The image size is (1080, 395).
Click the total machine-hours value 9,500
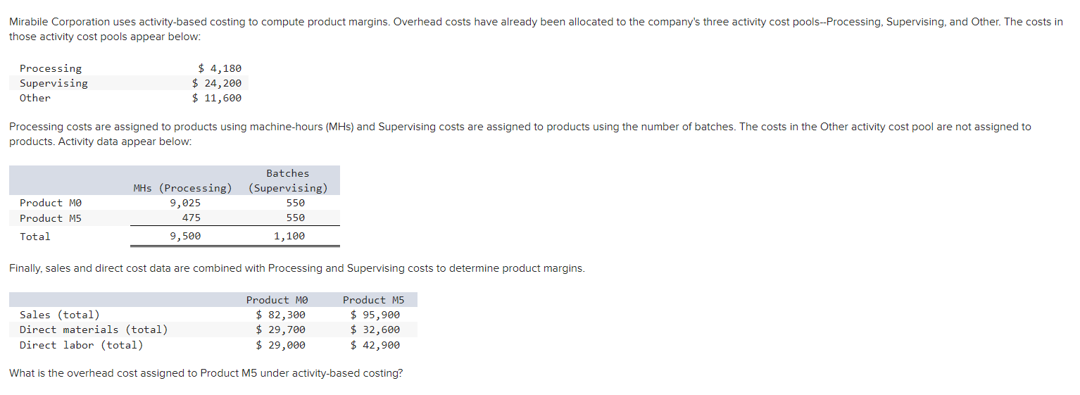tap(185, 237)
